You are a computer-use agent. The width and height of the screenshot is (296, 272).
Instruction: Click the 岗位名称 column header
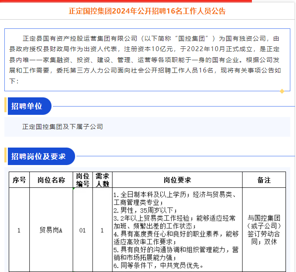[51, 180]
